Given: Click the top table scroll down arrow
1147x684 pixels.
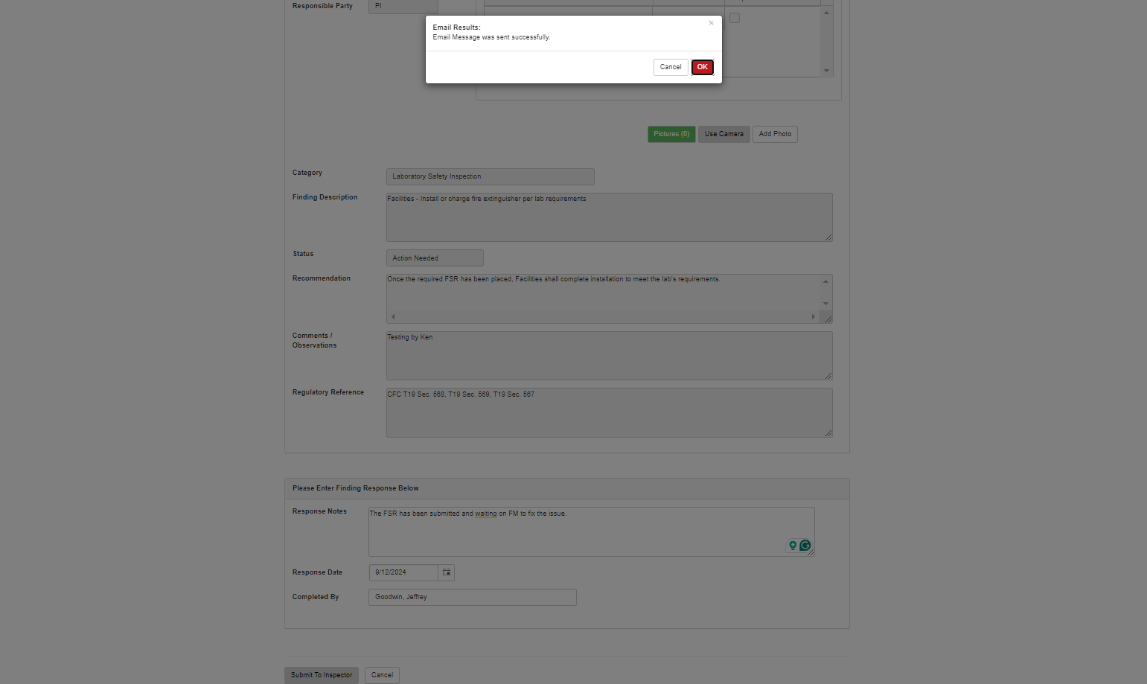Looking at the screenshot, I should pos(826,71).
